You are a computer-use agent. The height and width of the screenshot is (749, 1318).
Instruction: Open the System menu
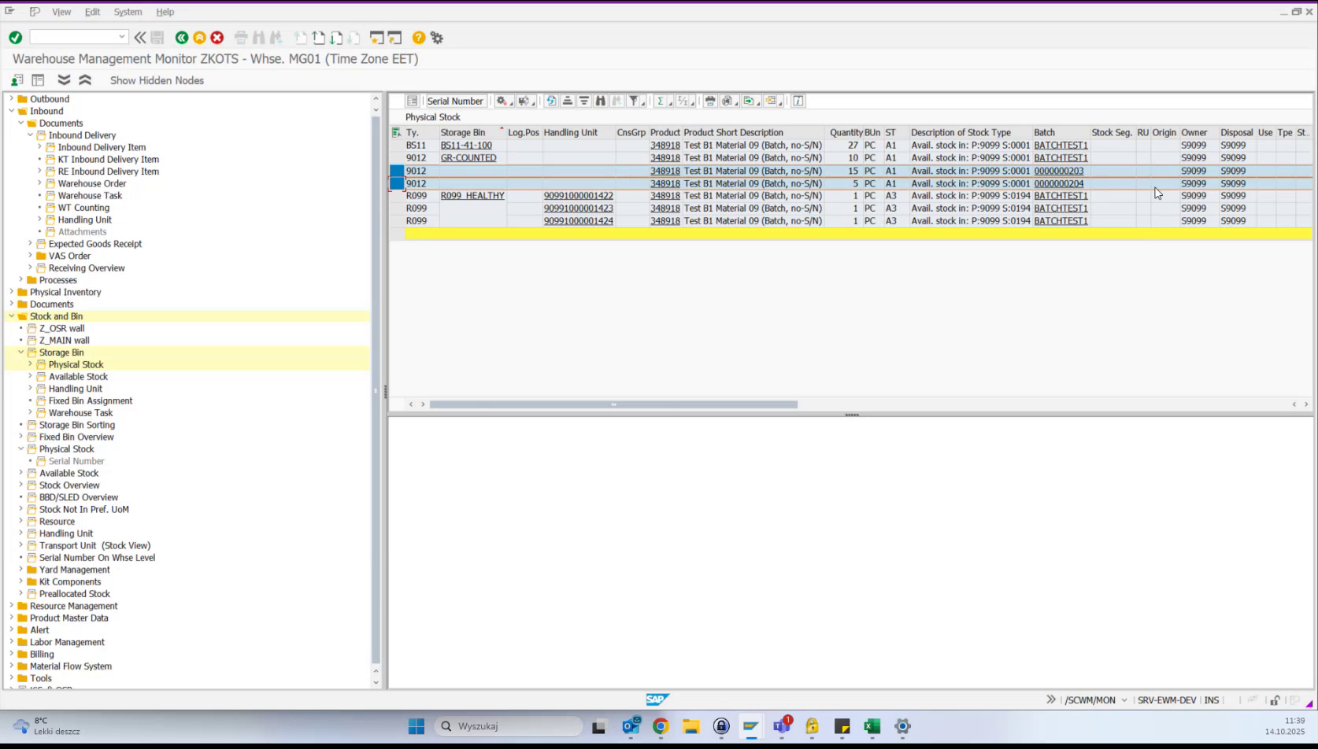[128, 12]
